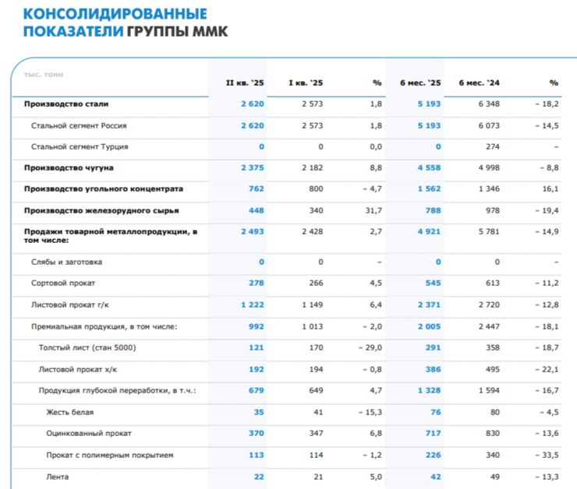Select the "Производство железорудного сырья" row label
577x489 pixels.
pos(101,209)
